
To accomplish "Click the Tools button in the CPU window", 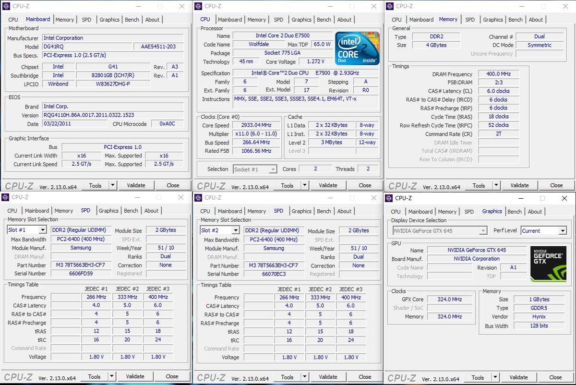I will tap(288, 185).
